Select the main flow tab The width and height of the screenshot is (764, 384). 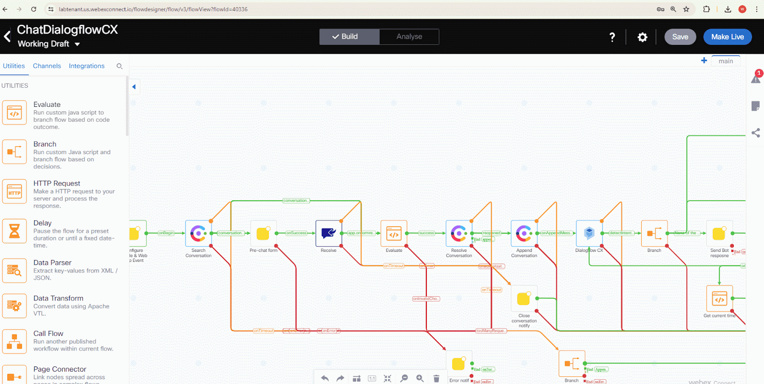point(726,61)
